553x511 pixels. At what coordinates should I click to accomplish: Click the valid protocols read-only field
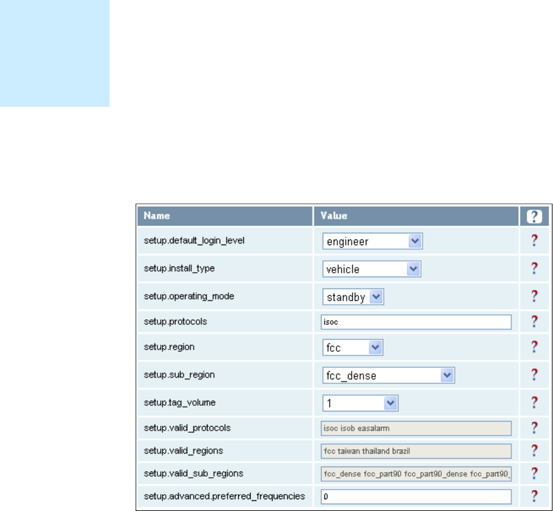coord(416,428)
